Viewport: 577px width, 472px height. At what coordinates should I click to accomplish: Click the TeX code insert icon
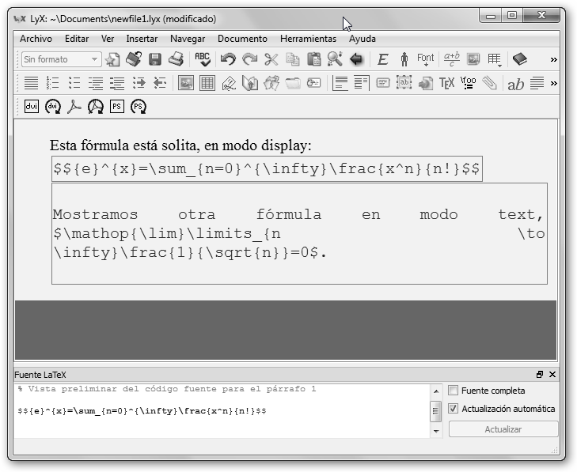pos(447,83)
